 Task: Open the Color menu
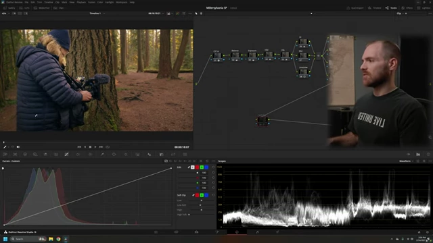100,2
